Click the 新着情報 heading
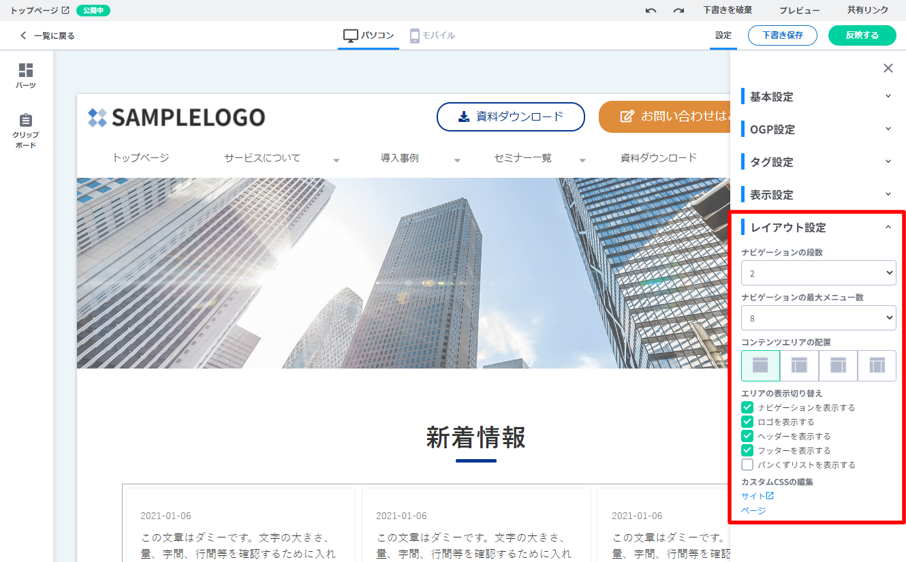The width and height of the screenshot is (906, 562). pos(476,437)
